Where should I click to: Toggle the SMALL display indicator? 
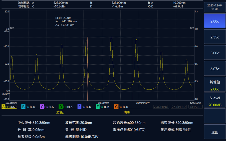click(x=195, y=107)
